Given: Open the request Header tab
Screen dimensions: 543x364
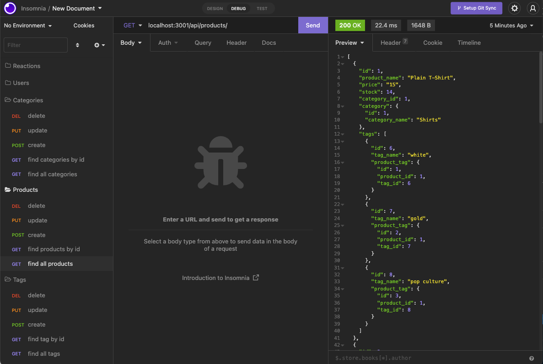Looking at the screenshot, I should (x=237, y=42).
